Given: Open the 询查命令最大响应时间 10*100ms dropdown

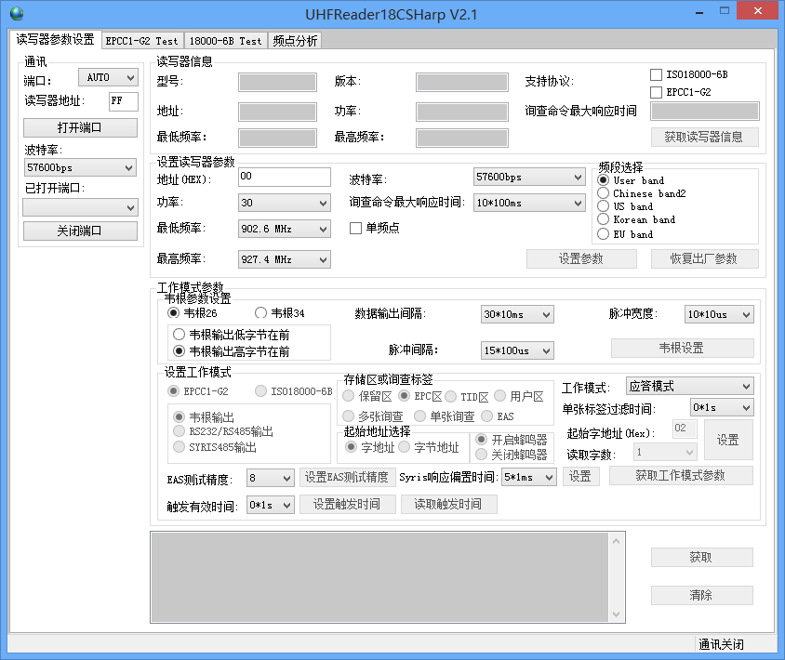Looking at the screenshot, I should 529,203.
